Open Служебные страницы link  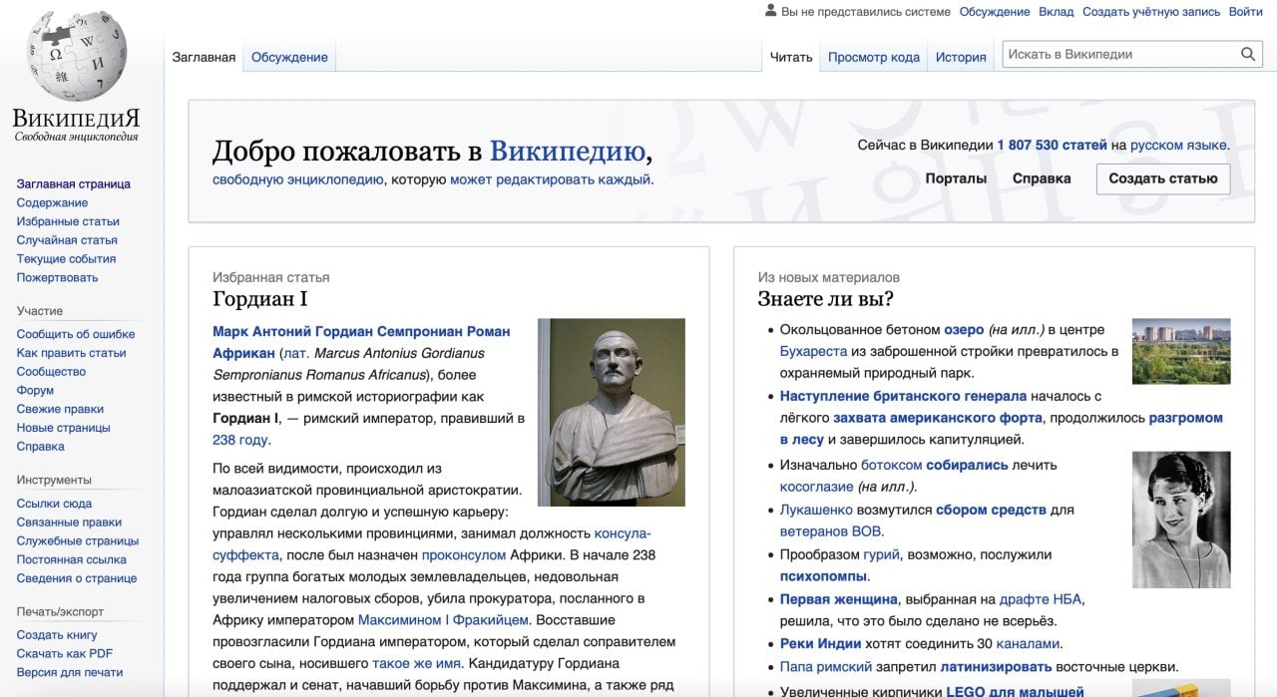pos(78,541)
